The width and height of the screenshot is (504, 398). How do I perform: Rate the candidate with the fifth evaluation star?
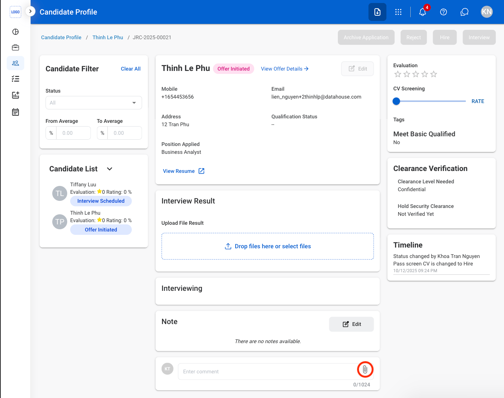click(433, 74)
